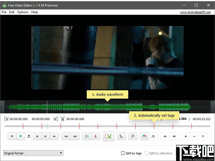Image resolution: width=215 pixels, height=161 pixels.
Task: Open the sliders settings icon
Action: (133, 136)
